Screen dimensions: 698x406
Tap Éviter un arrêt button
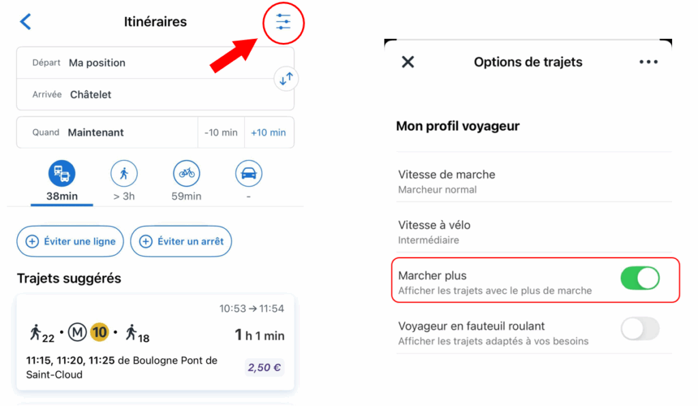click(181, 241)
